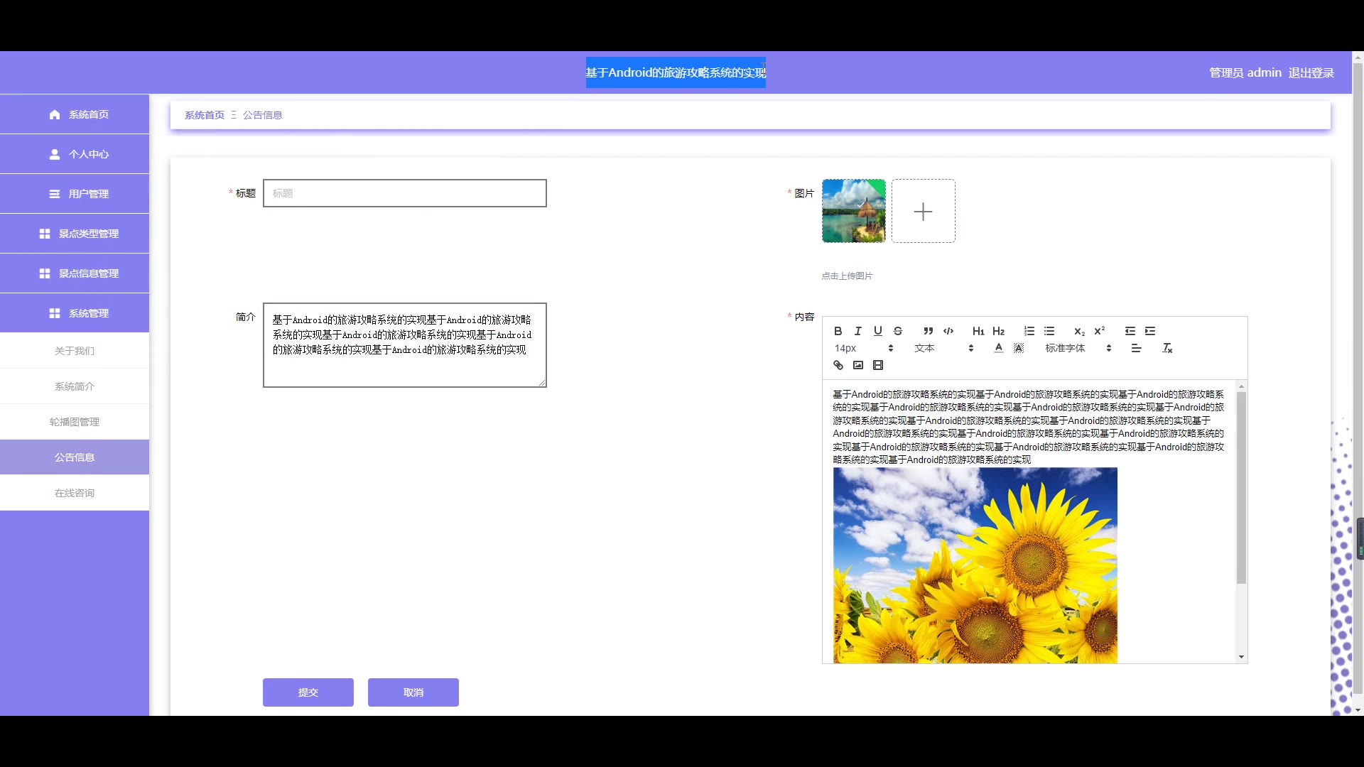Insert a link using the link icon
The width and height of the screenshot is (1364, 767).
(x=838, y=365)
